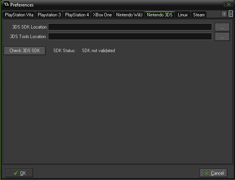
Task: Select the PlayStation 4 tab
Action: click(77, 15)
